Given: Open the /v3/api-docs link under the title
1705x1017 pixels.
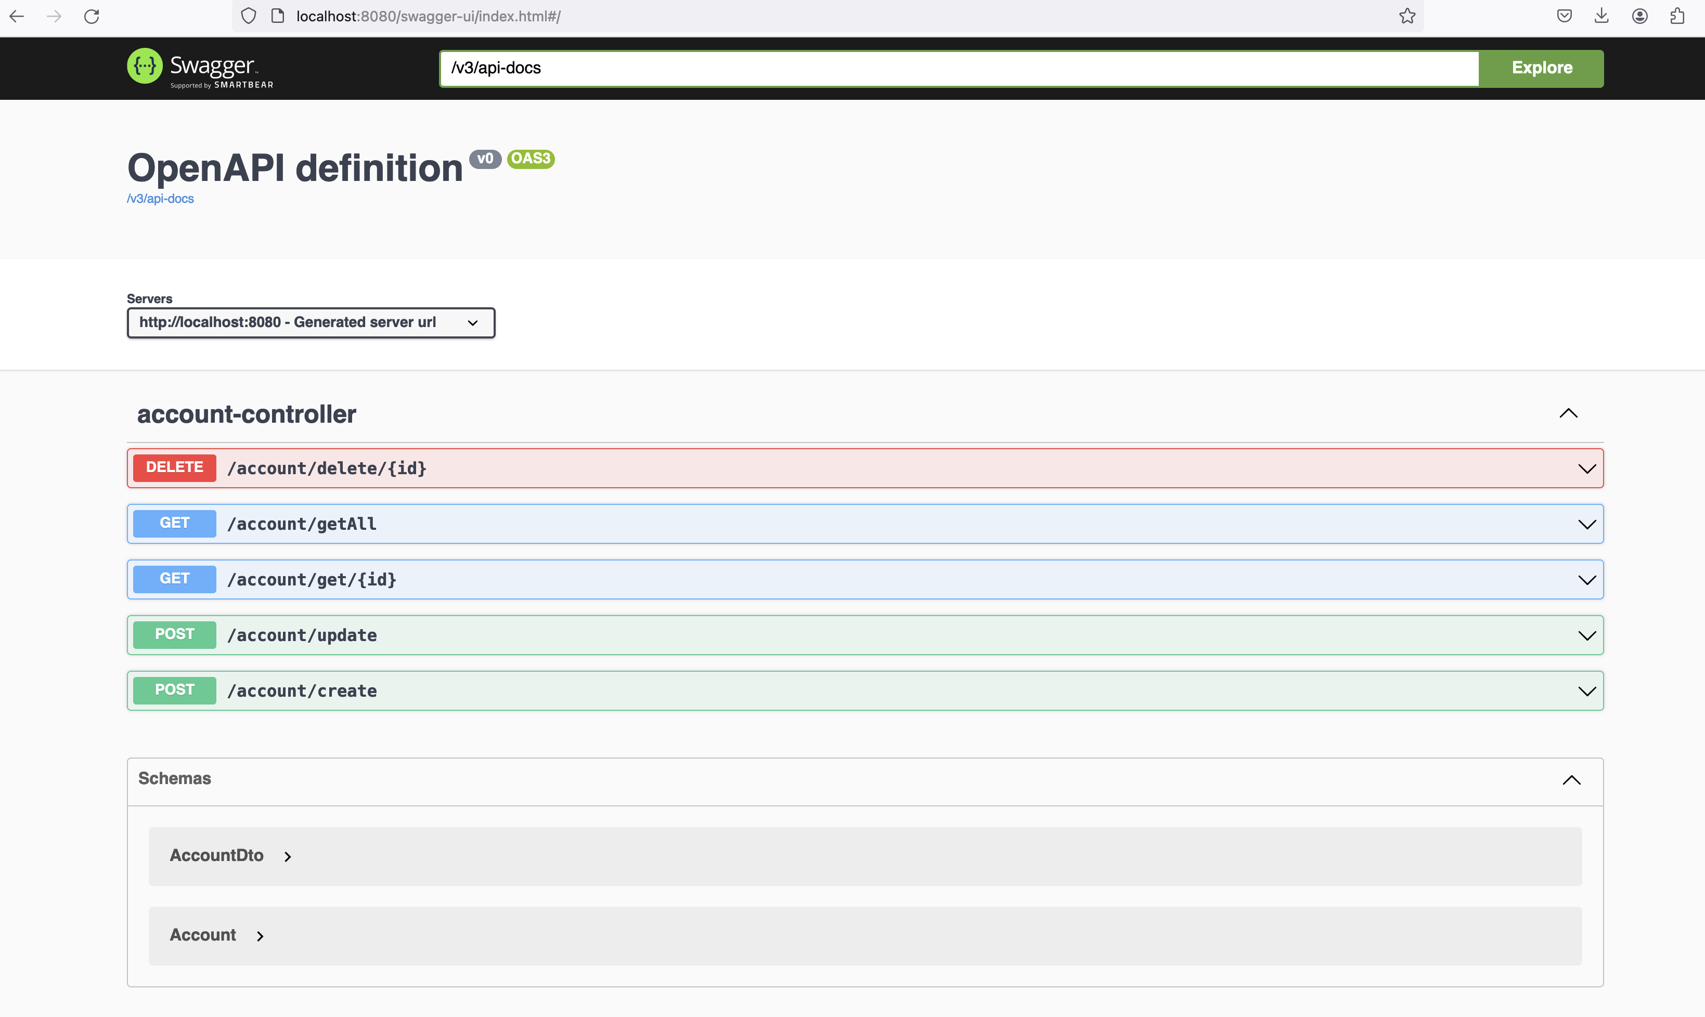Looking at the screenshot, I should pos(160,199).
